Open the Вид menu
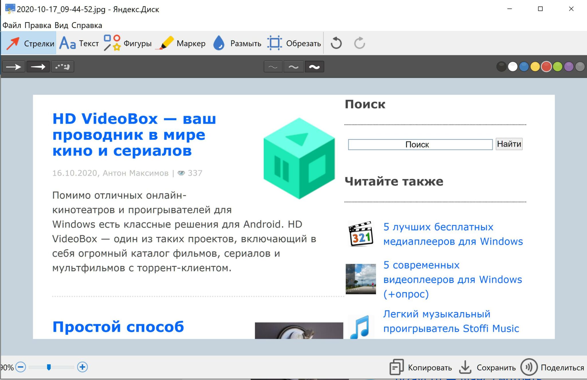 (61, 25)
